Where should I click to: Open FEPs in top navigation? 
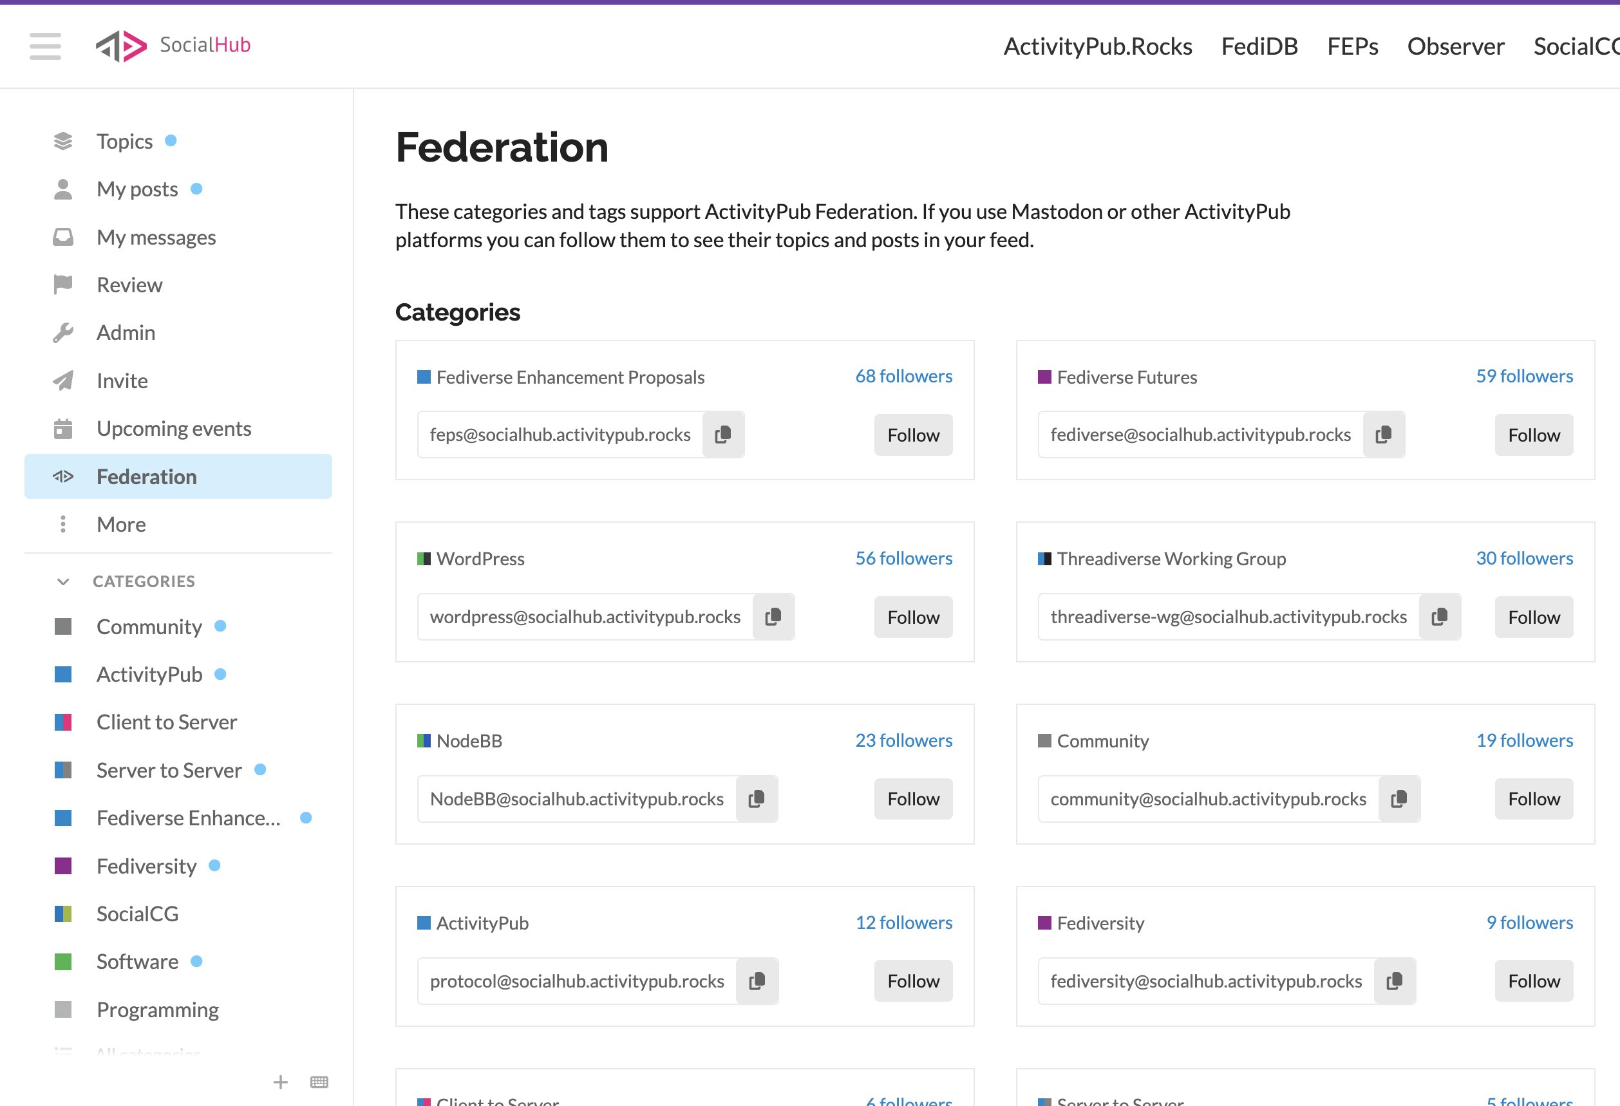1352,46
